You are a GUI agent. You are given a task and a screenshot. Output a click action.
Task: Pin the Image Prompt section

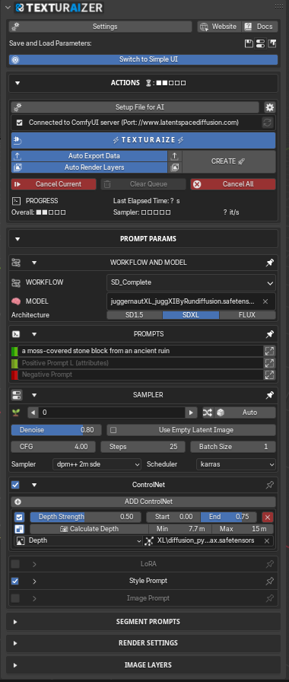270,598
